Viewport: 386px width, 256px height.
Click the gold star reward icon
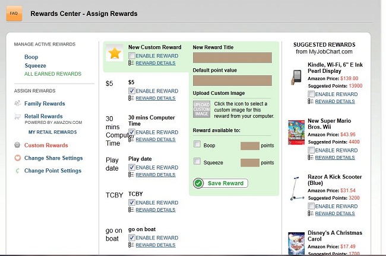pos(115,53)
